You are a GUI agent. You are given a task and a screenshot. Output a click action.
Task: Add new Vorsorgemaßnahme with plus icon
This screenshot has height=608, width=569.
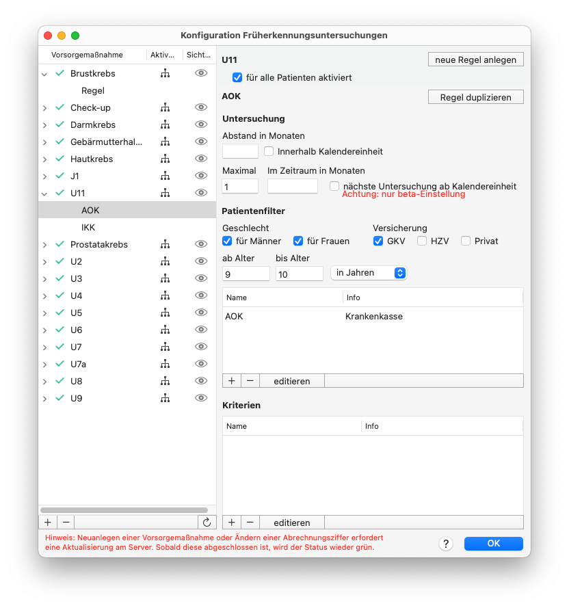click(x=48, y=523)
